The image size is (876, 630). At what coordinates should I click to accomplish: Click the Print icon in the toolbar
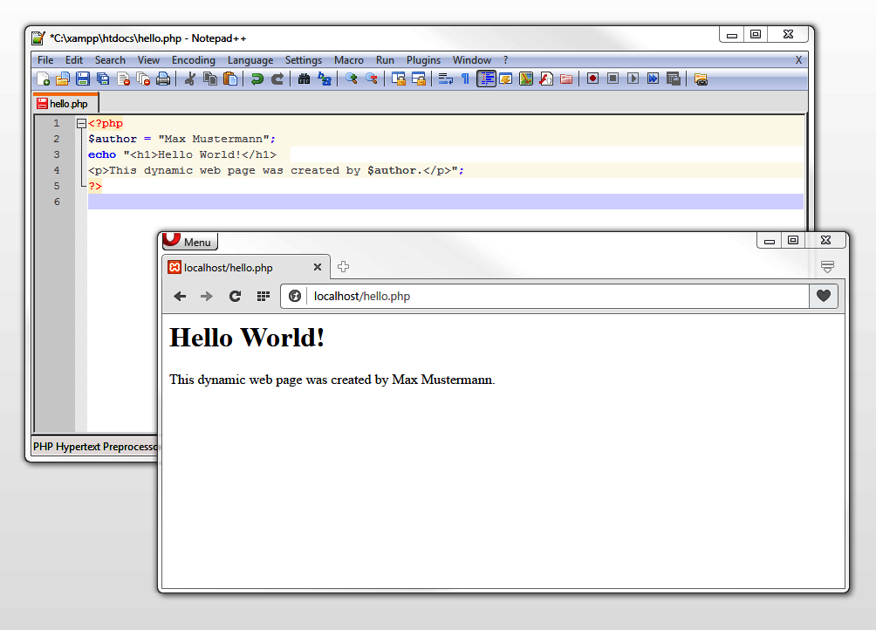[163, 79]
